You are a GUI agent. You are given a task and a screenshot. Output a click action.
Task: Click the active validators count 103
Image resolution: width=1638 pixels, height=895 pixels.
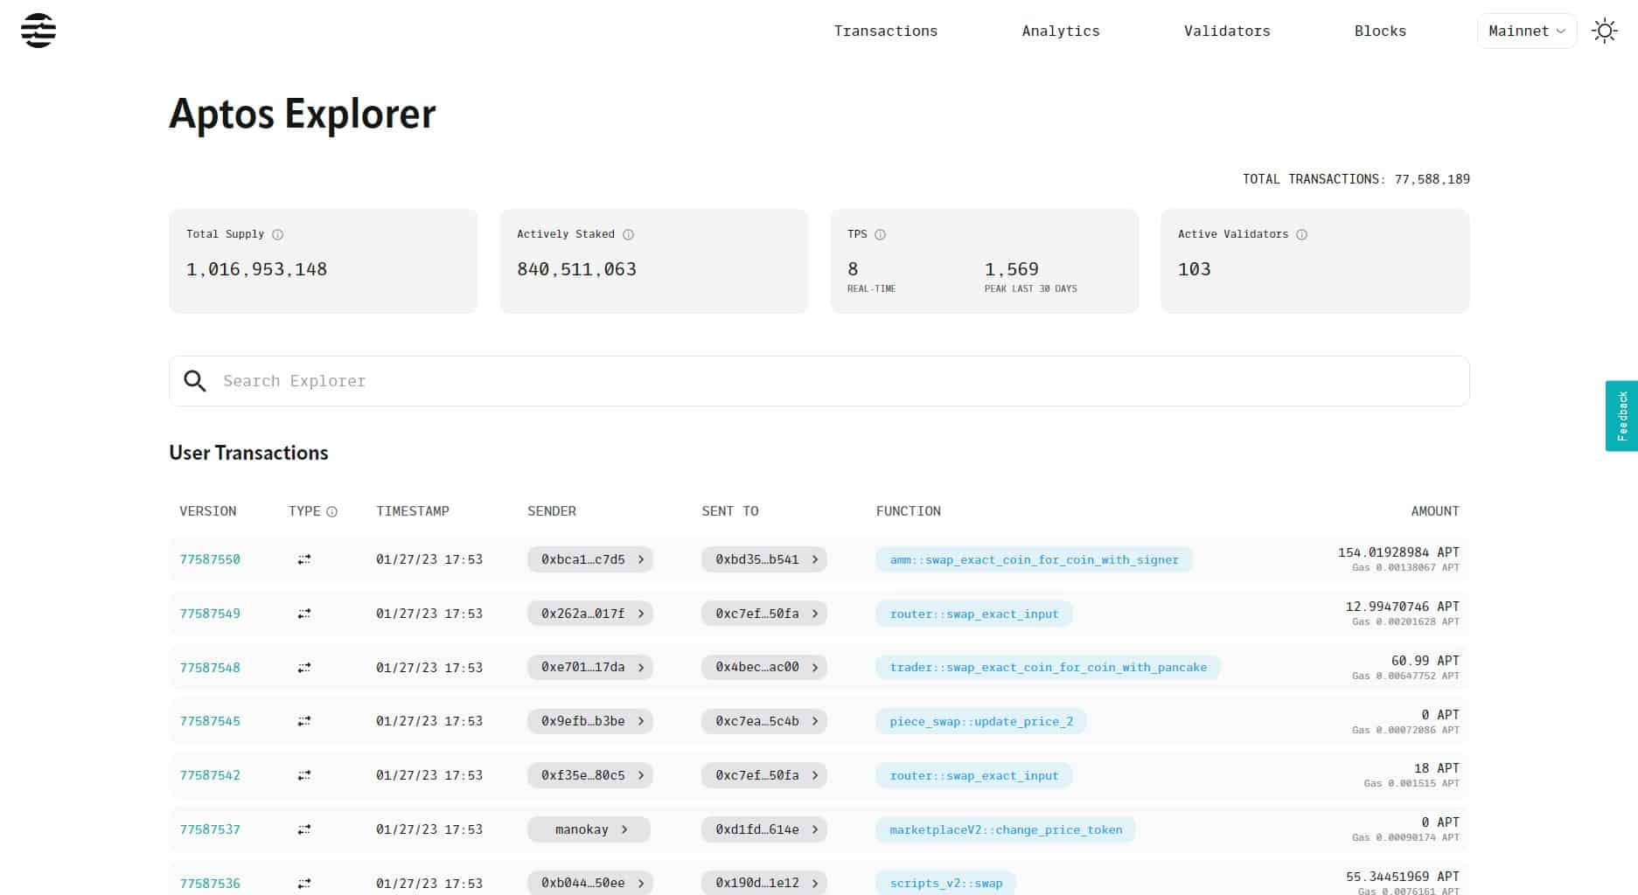click(1194, 269)
